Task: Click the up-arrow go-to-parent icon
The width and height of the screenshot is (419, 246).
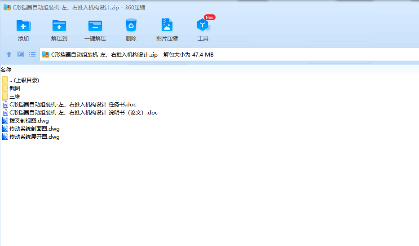Action: click(x=9, y=54)
